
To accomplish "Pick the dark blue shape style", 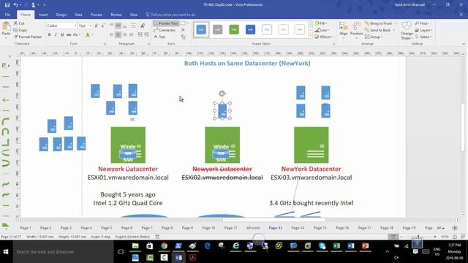I will [250, 29].
